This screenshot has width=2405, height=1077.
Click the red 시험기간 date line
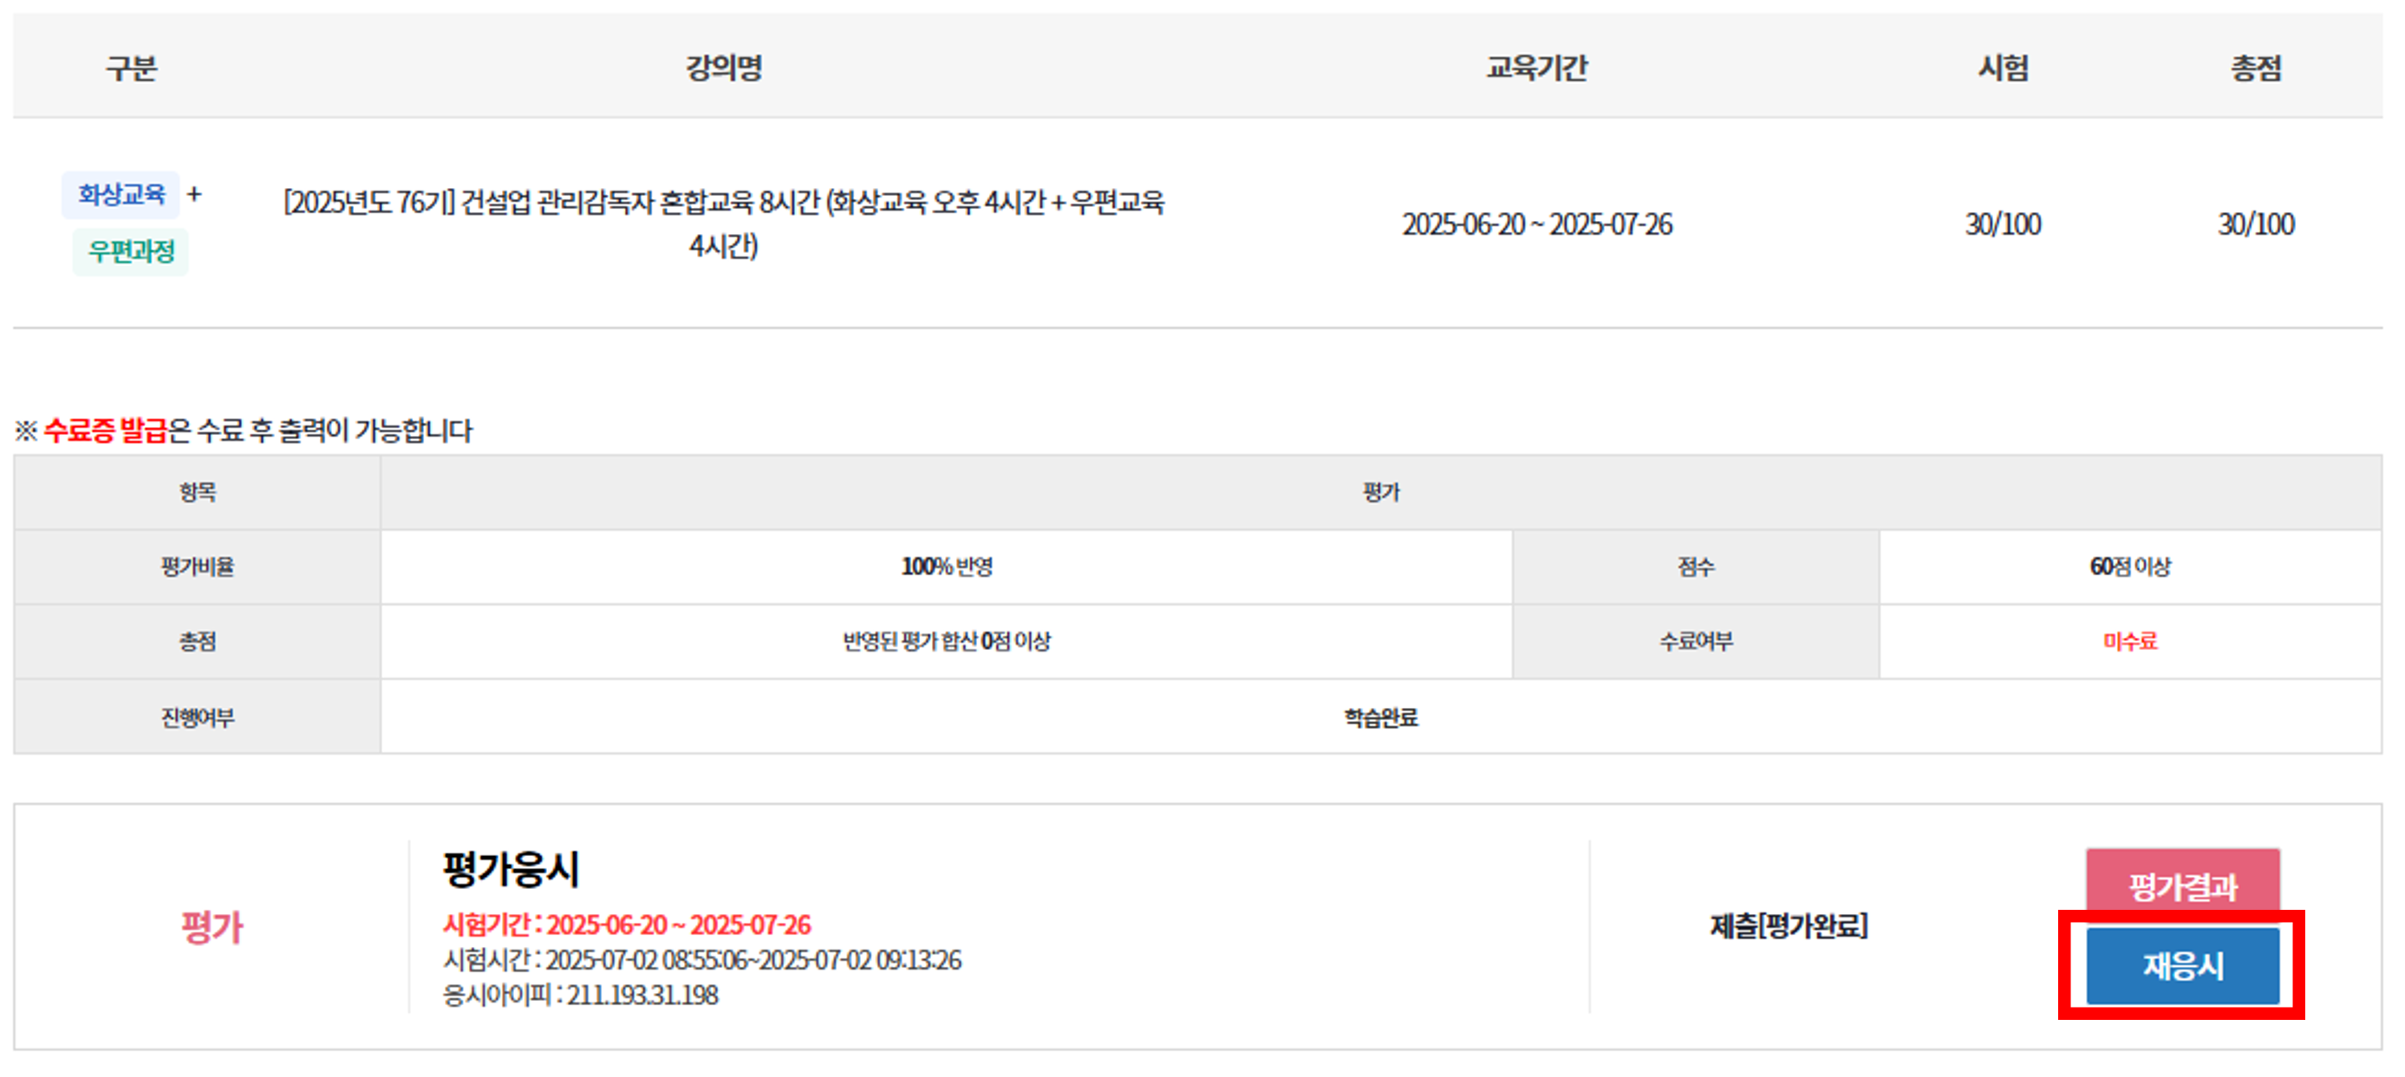(x=627, y=924)
